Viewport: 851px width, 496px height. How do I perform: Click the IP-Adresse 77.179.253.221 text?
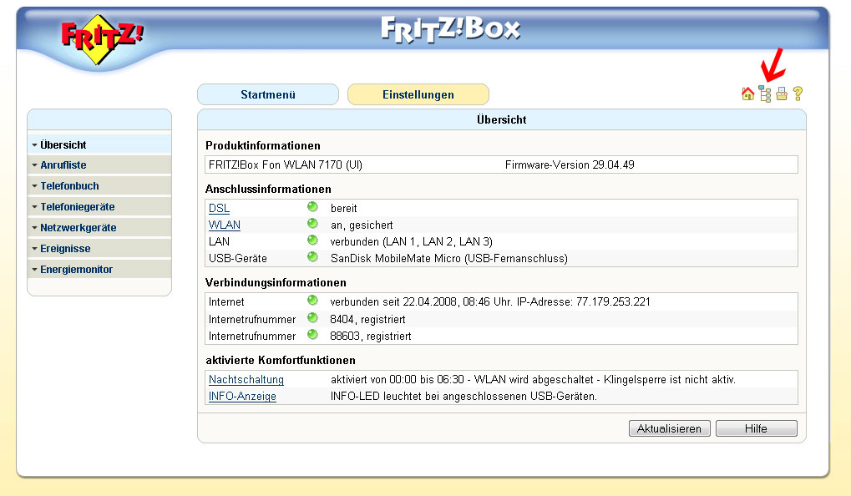[x=584, y=301]
